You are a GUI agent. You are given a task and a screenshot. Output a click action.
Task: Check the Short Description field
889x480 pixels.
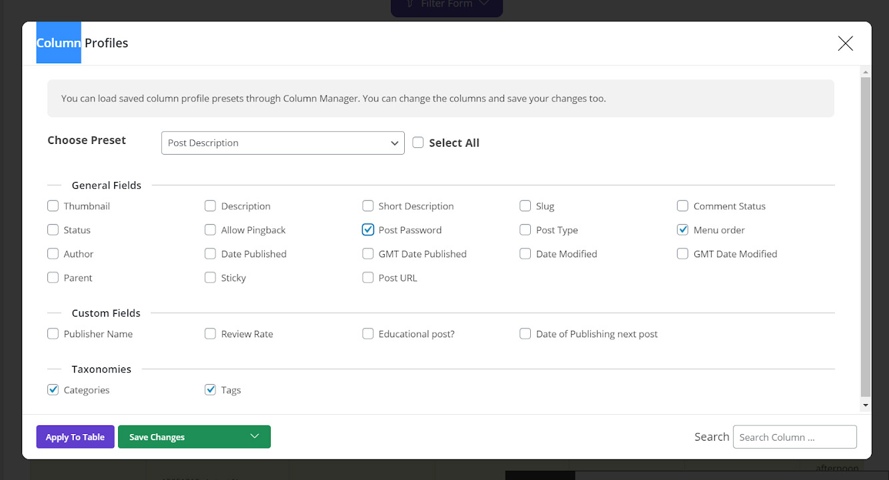367,205
